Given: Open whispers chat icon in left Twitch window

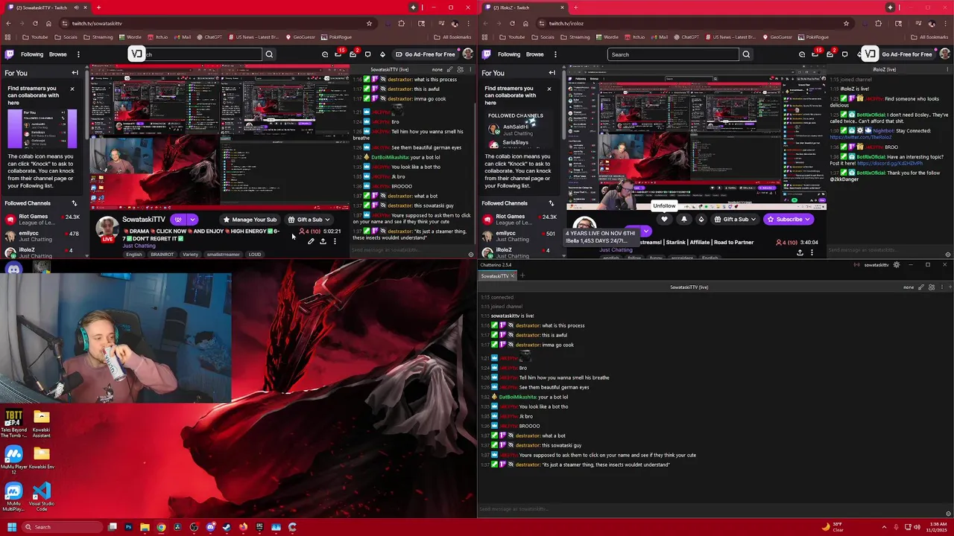Looking at the screenshot, I should click(367, 54).
